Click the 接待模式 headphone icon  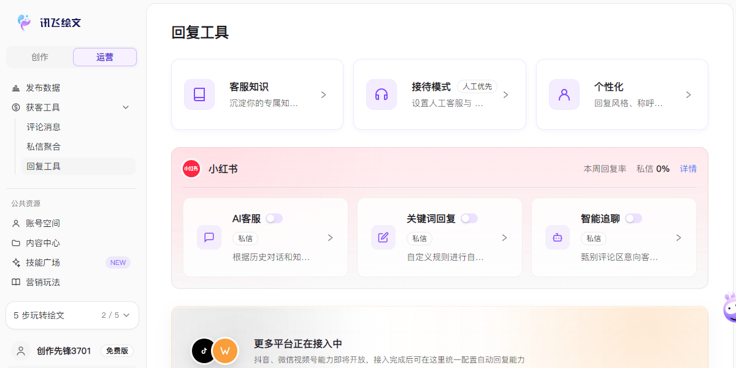coord(381,94)
